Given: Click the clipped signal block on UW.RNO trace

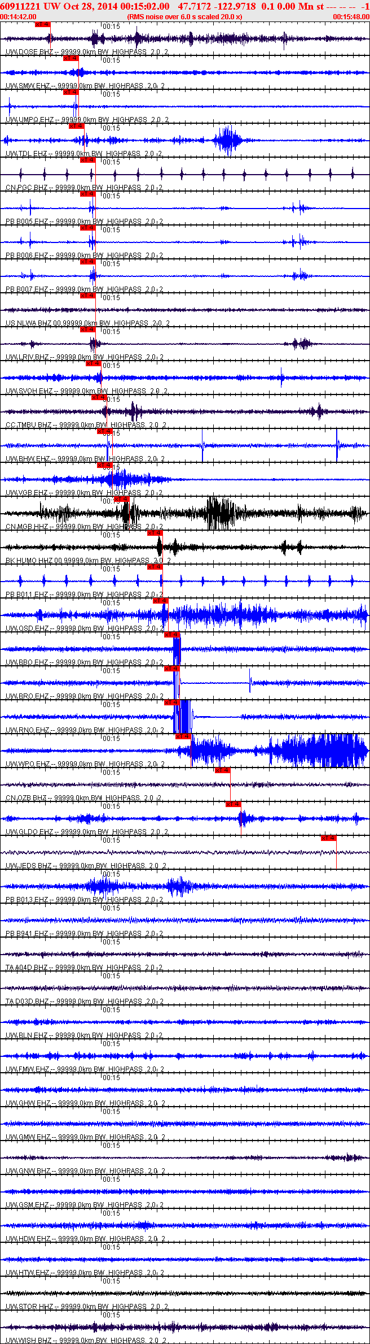Looking at the screenshot, I should (183, 717).
